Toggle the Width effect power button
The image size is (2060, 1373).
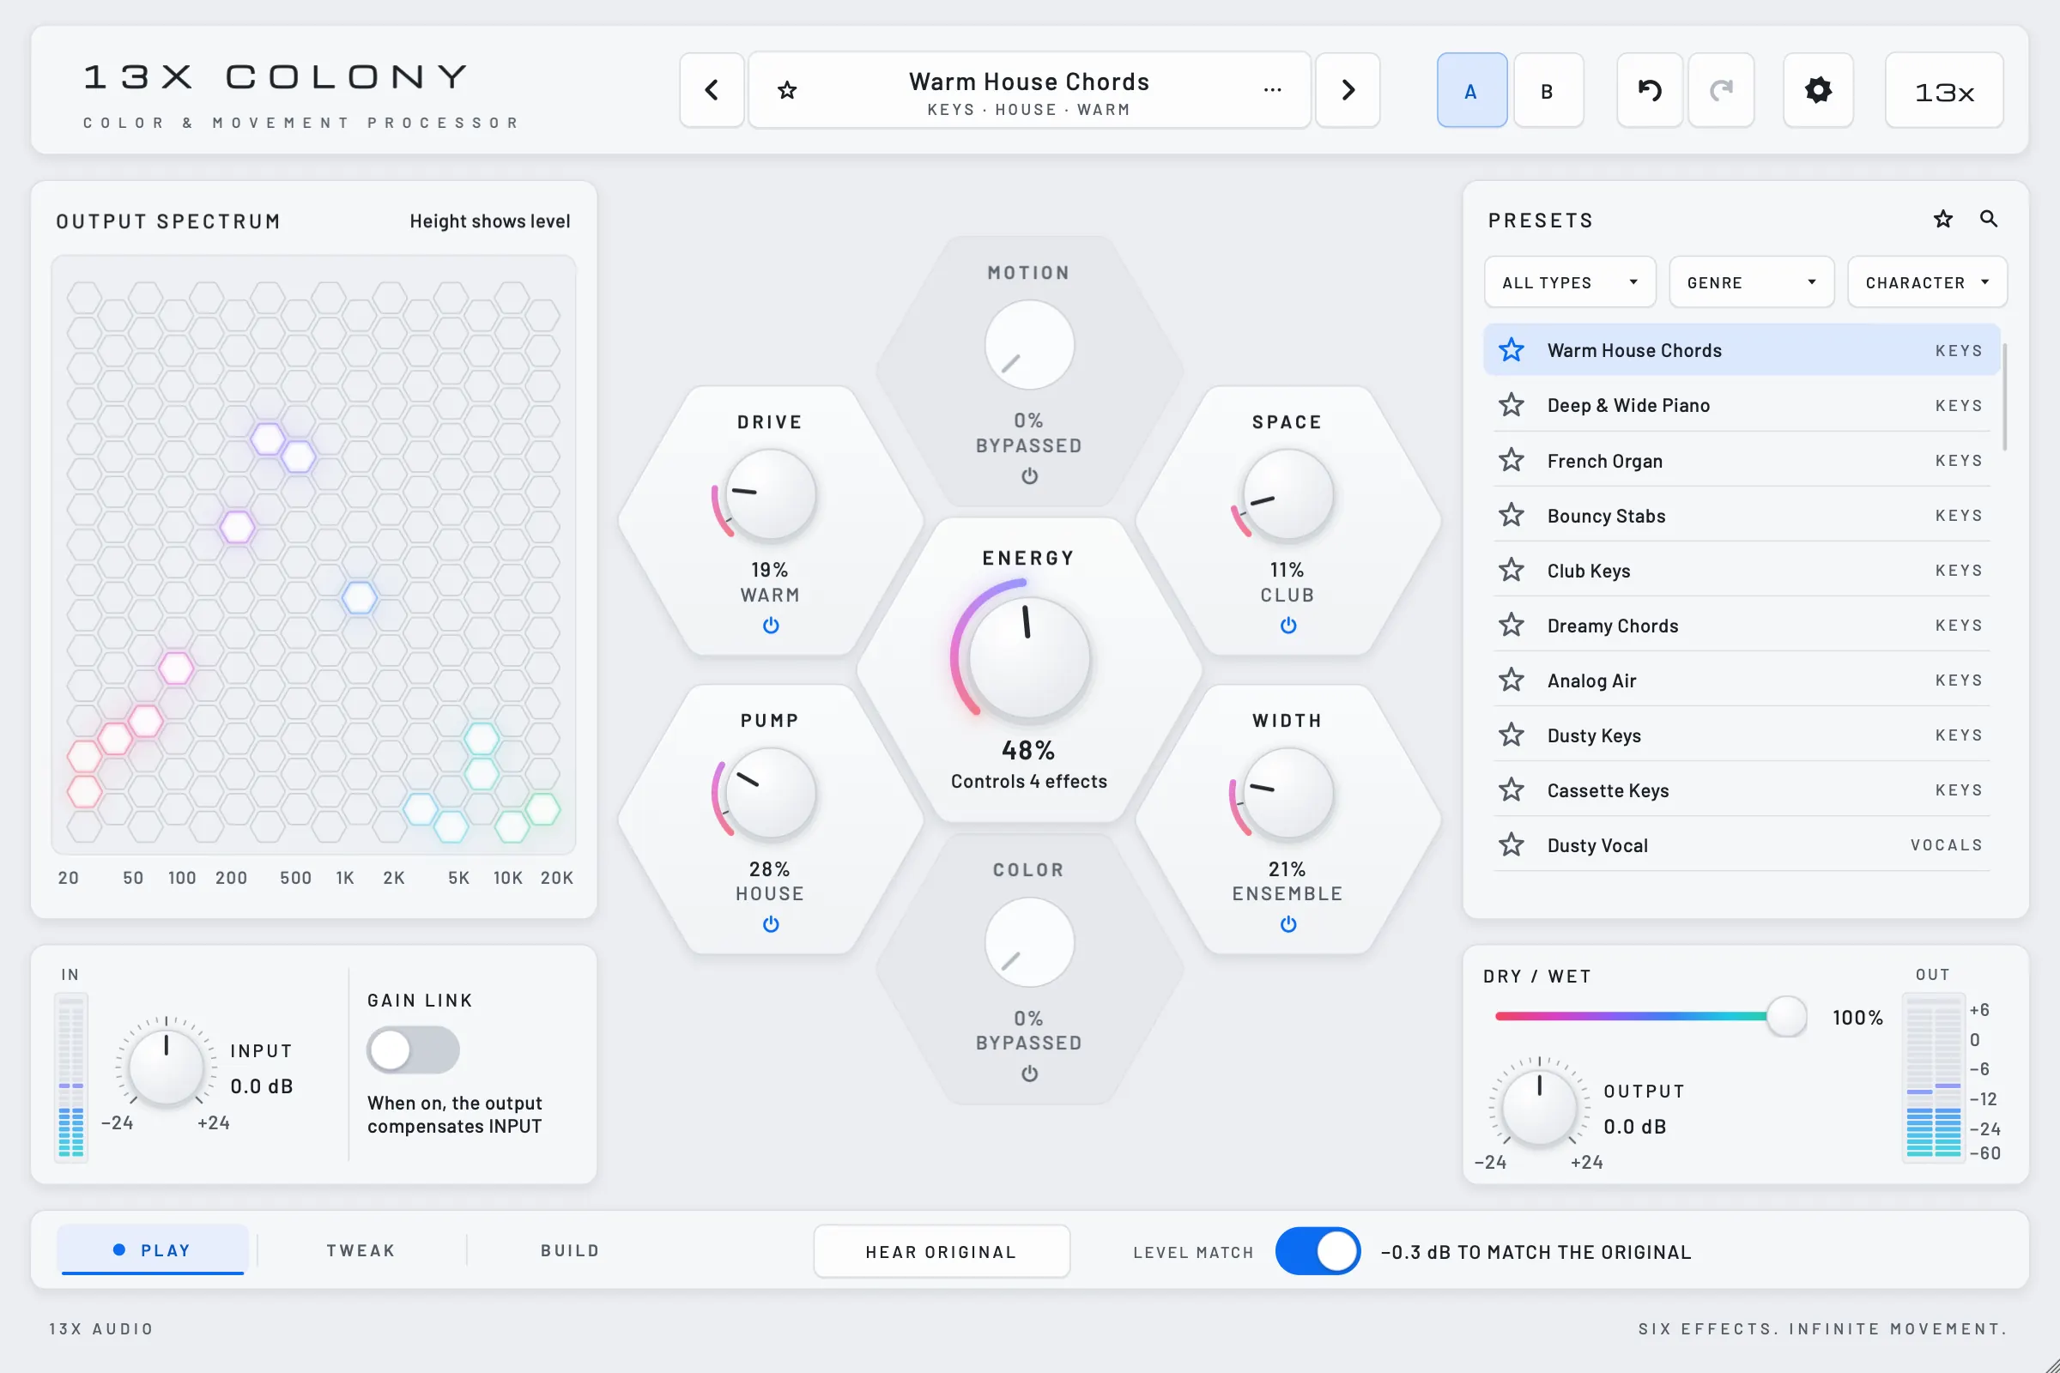click(1288, 924)
